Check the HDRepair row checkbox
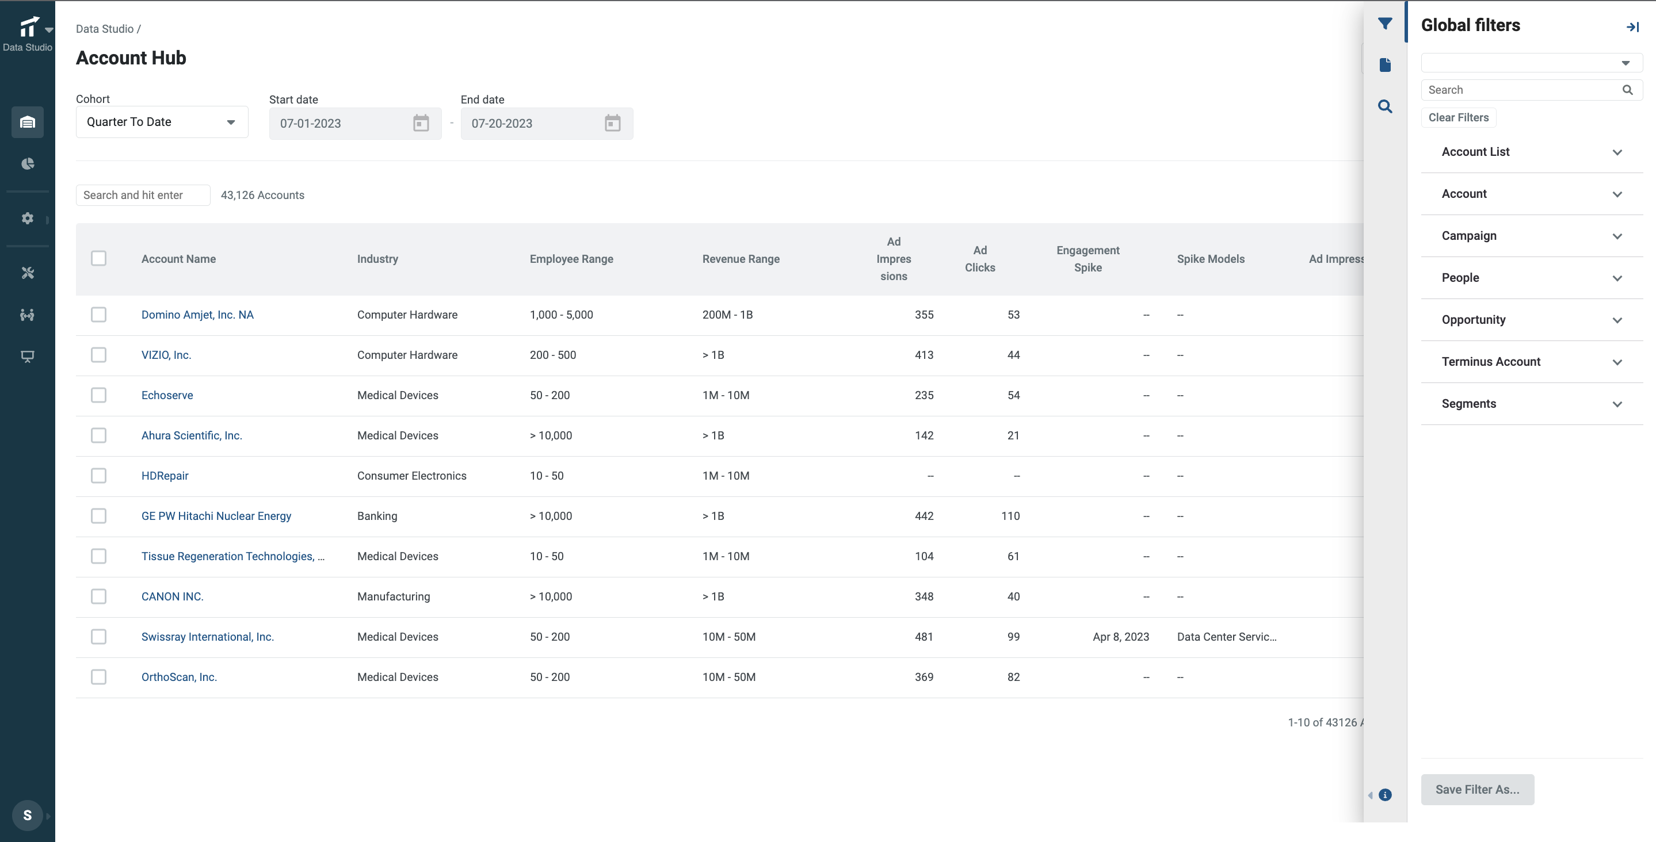This screenshot has width=1656, height=842. [x=98, y=476]
